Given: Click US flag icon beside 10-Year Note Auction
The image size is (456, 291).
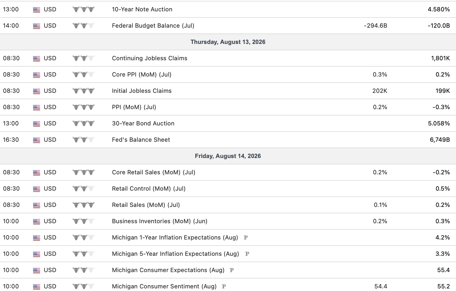Looking at the screenshot, I should (36, 10).
